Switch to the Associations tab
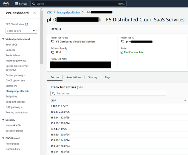The height and width of the screenshot is (155, 188). (x=73, y=77)
